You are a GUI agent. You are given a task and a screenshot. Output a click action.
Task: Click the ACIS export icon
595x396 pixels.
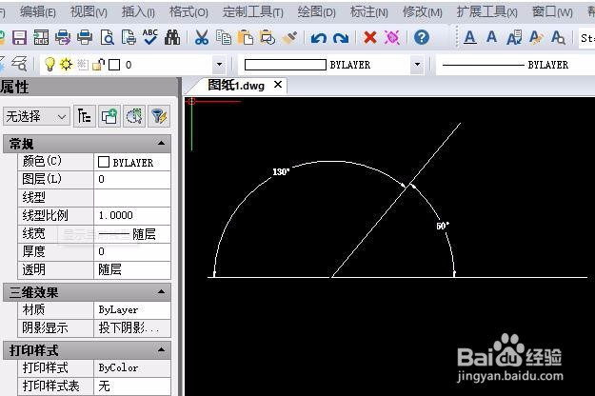[41, 37]
